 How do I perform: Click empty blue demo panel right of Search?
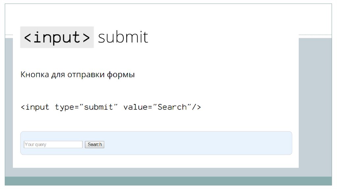(197, 143)
